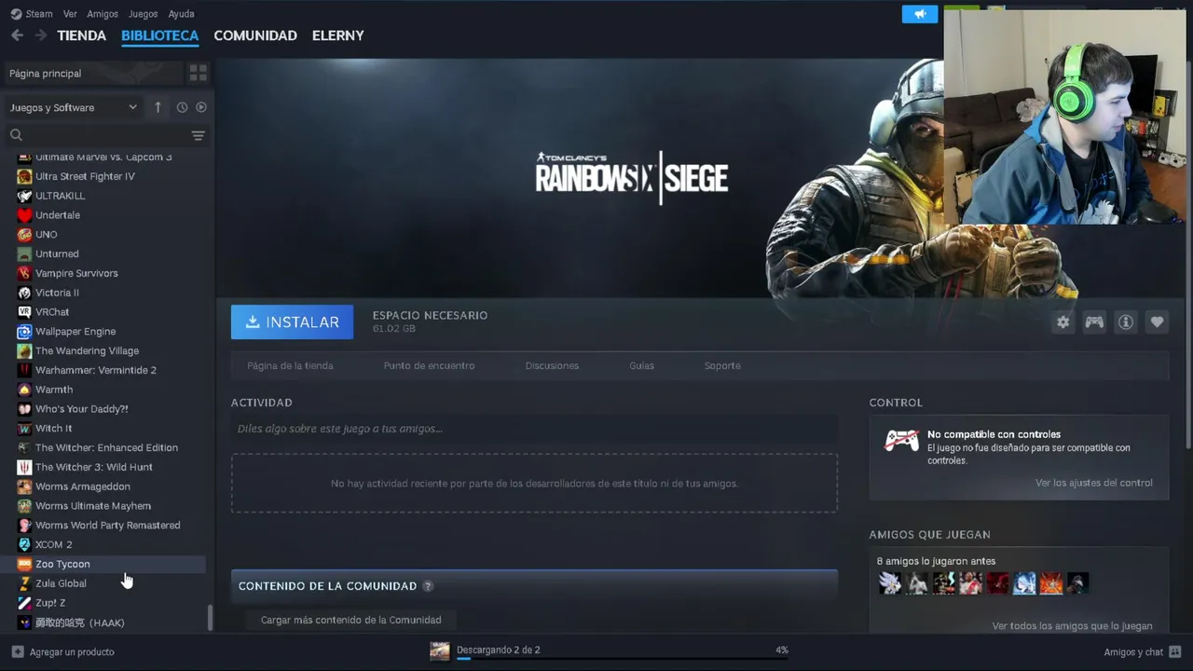Go forward with the right arrow
1193x671 pixels.
[41, 35]
